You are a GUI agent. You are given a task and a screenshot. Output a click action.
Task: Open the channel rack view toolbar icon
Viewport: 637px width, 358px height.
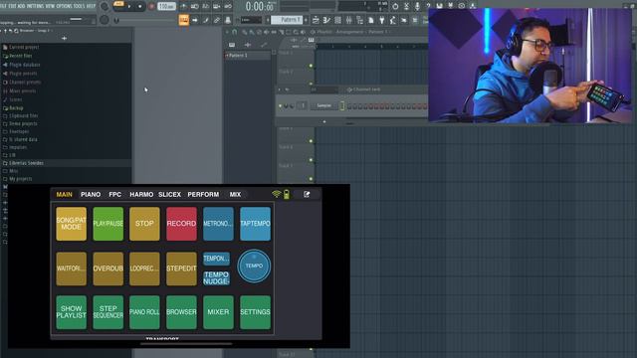[337, 20]
